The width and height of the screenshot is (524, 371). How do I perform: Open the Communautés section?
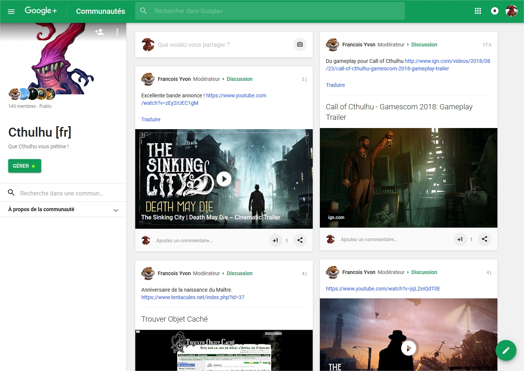point(100,11)
